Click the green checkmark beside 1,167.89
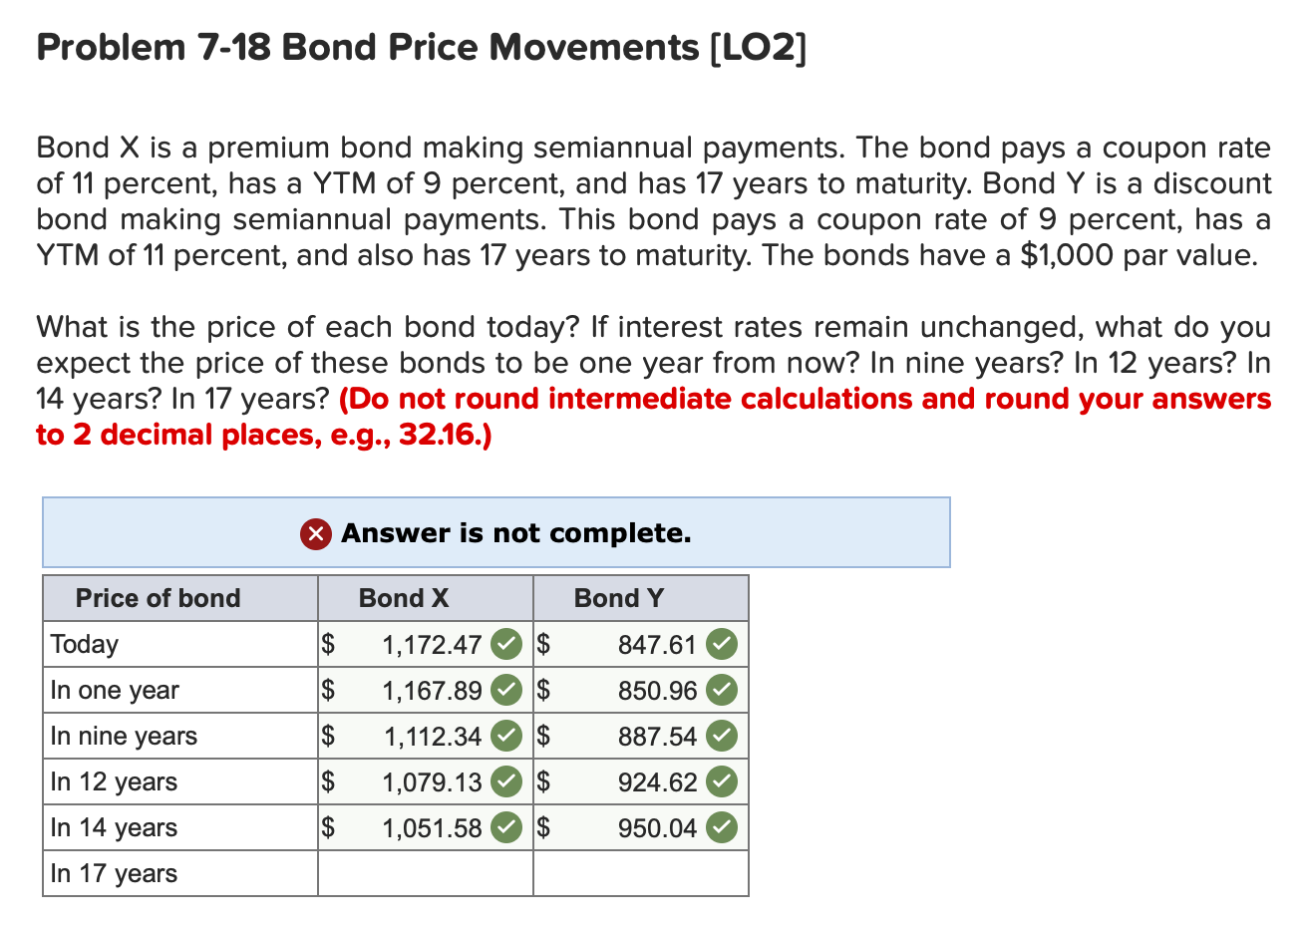This screenshot has width=1308, height=929. (x=506, y=690)
